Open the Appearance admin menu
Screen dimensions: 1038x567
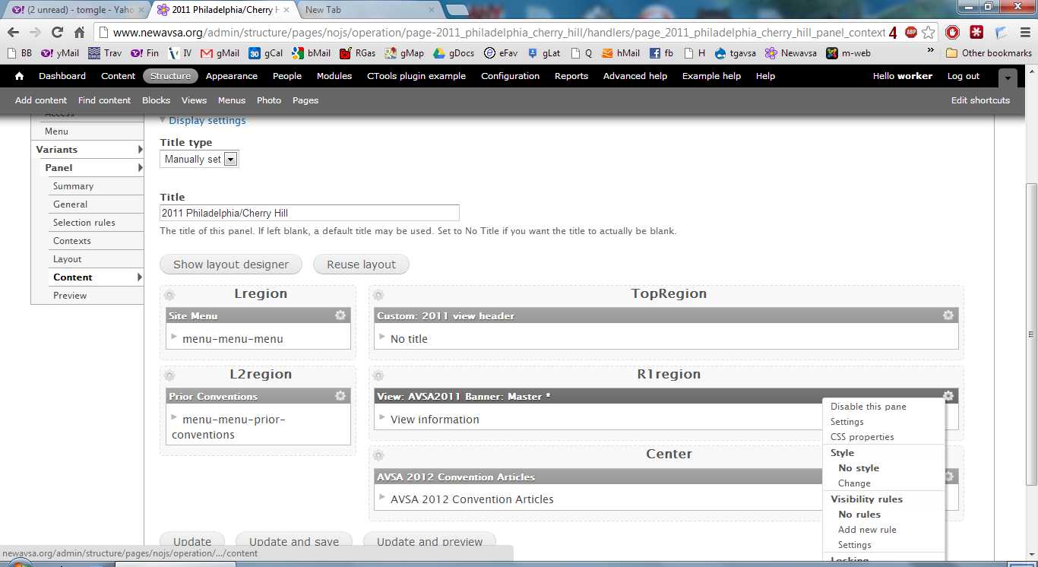(x=231, y=76)
